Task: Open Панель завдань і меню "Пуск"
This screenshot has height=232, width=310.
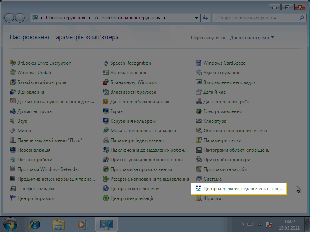Action: [50, 140]
